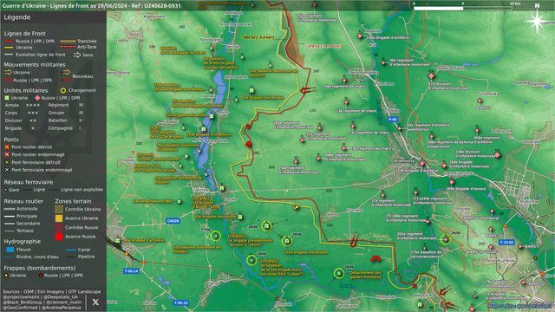The image size is (555, 312).
Task: Select the Détachement des gardes-frontières circled marker
Action: (x=339, y=273)
